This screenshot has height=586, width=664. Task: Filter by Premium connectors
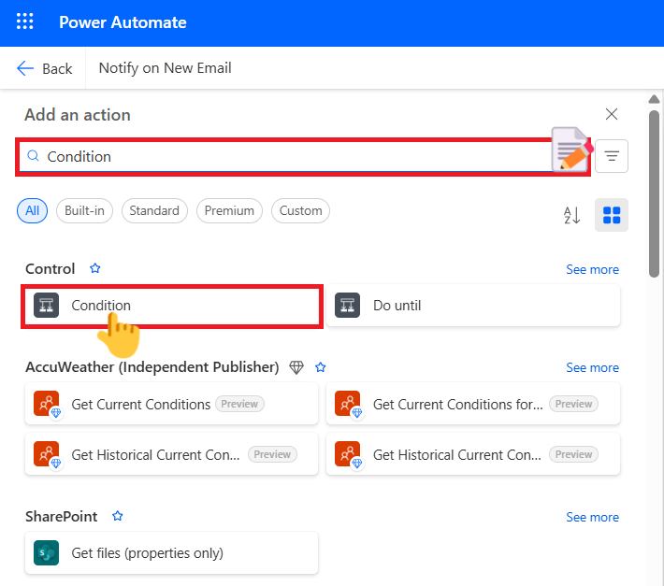tap(229, 210)
